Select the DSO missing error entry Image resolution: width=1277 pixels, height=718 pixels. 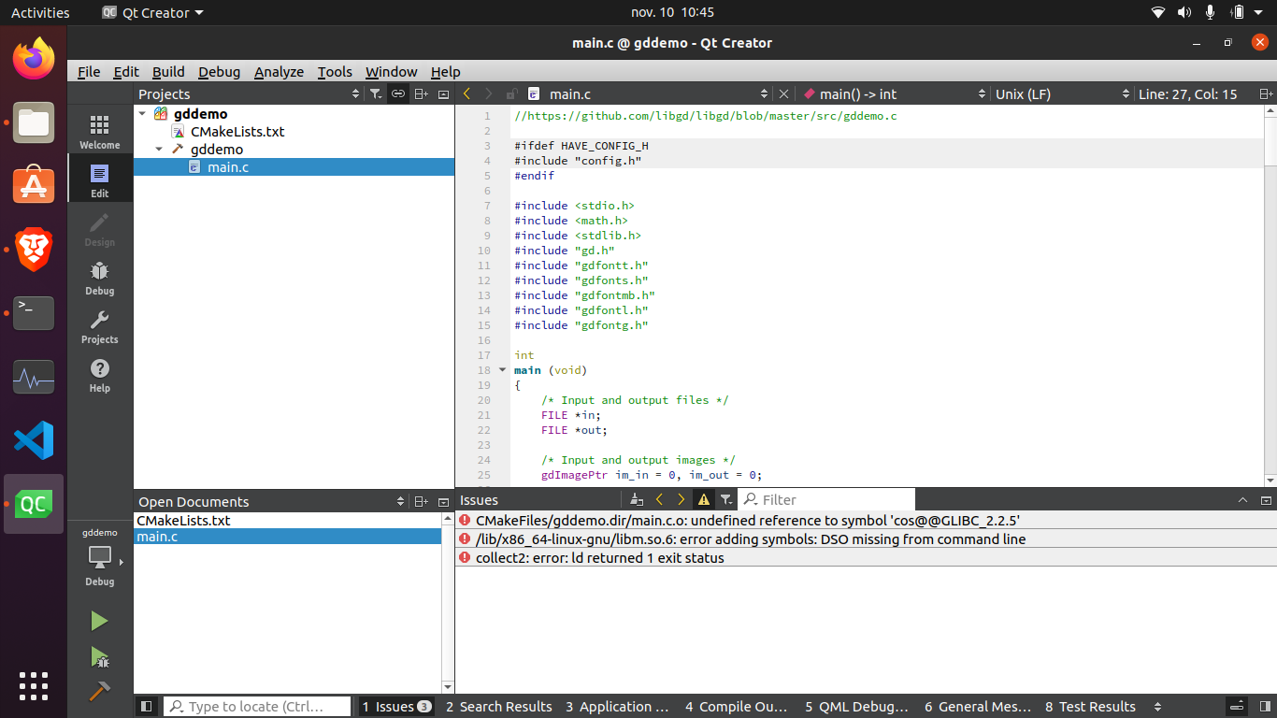click(866, 538)
